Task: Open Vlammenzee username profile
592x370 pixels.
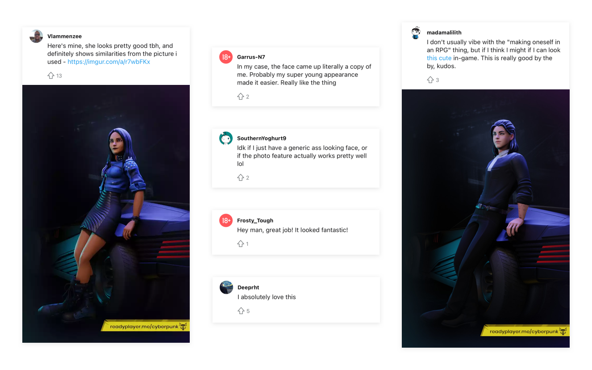Action: [x=65, y=36]
